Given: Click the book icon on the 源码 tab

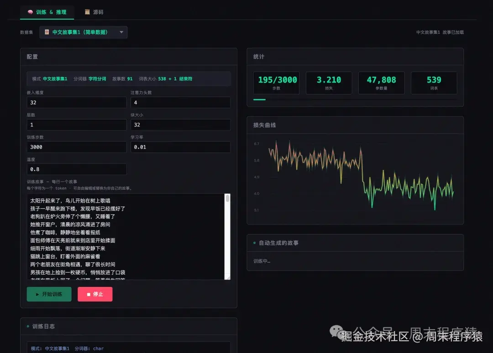Looking at the screenshot, I should point(88,12).
